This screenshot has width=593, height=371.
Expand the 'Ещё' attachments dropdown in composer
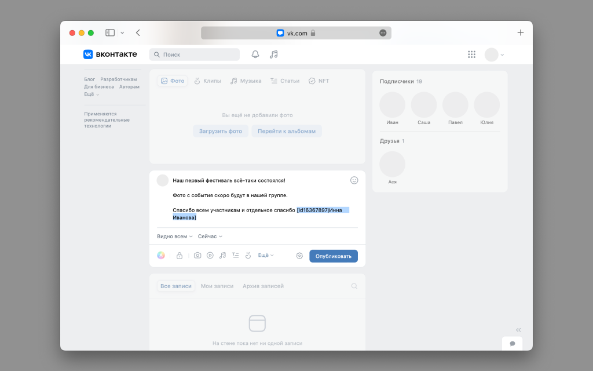[266, 256]
